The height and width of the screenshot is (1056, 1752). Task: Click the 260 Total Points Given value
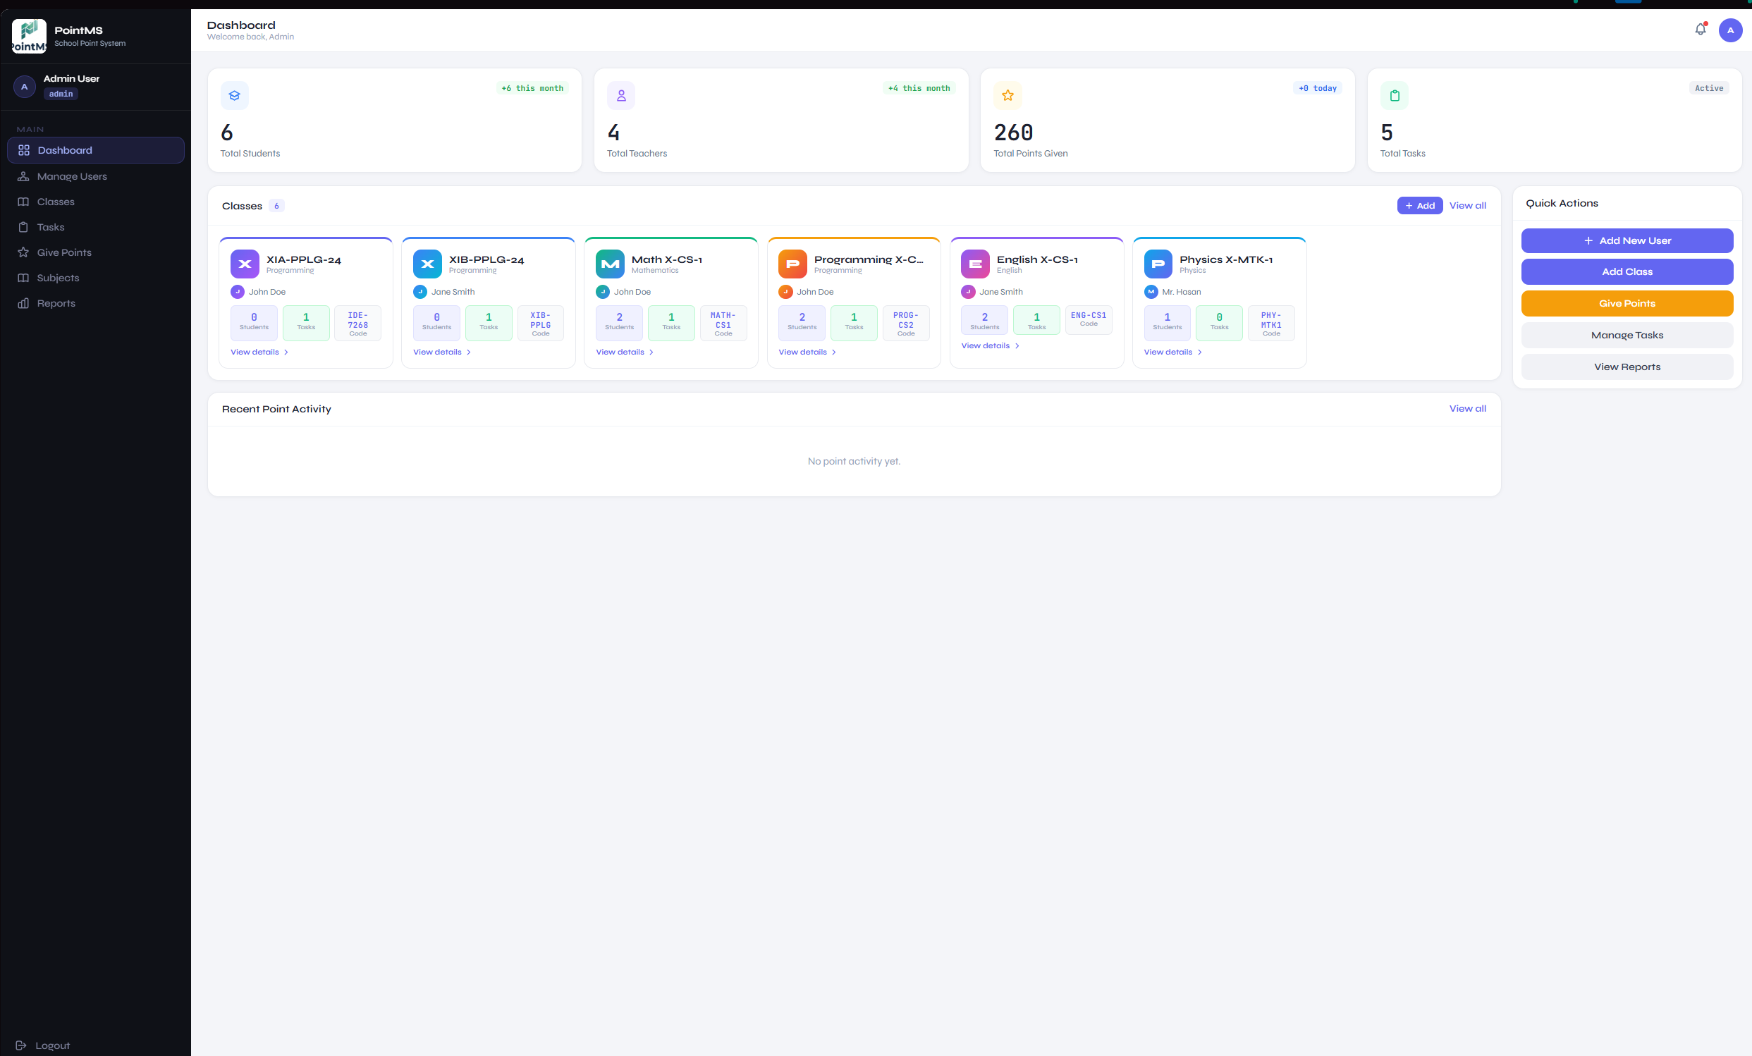(x=1013, y=133)
